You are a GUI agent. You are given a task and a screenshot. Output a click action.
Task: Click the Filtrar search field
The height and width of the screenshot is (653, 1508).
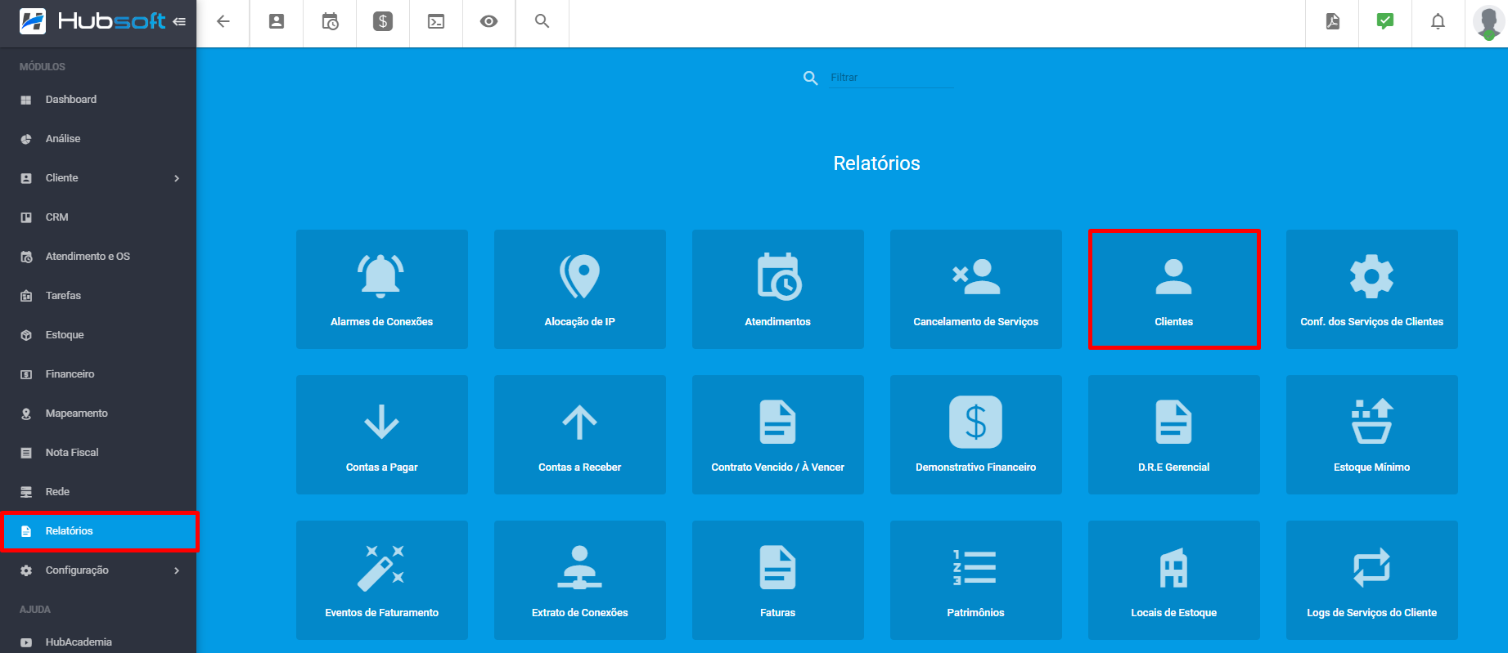[891, 78]
